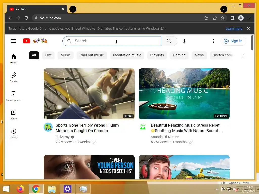259x194 pixels.
Task: Open the Sports Gone Terribly Wrong thumbnail
Action: tap(89, 94)
